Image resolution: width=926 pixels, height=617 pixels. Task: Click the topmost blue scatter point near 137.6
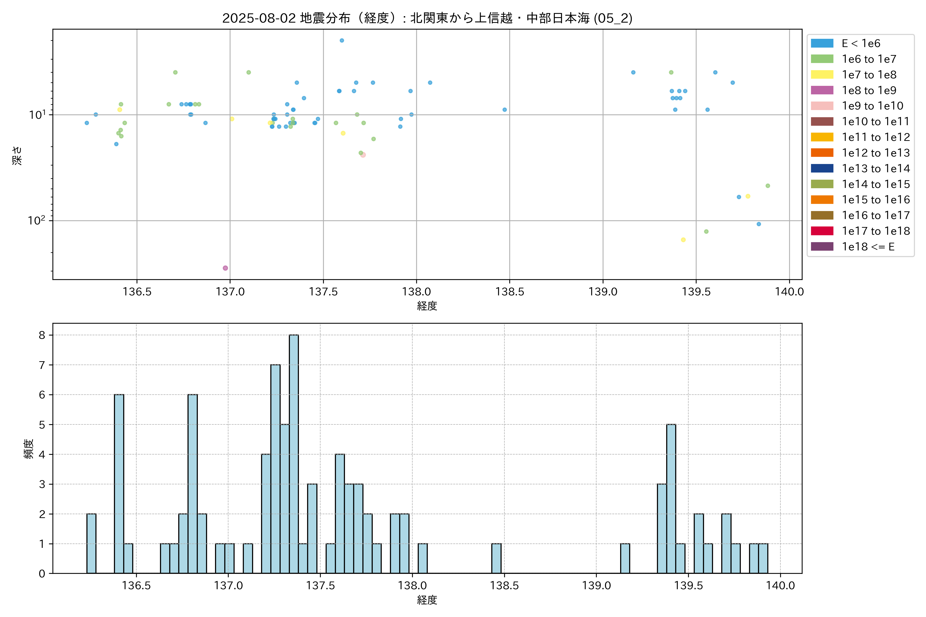coord(342,41)
